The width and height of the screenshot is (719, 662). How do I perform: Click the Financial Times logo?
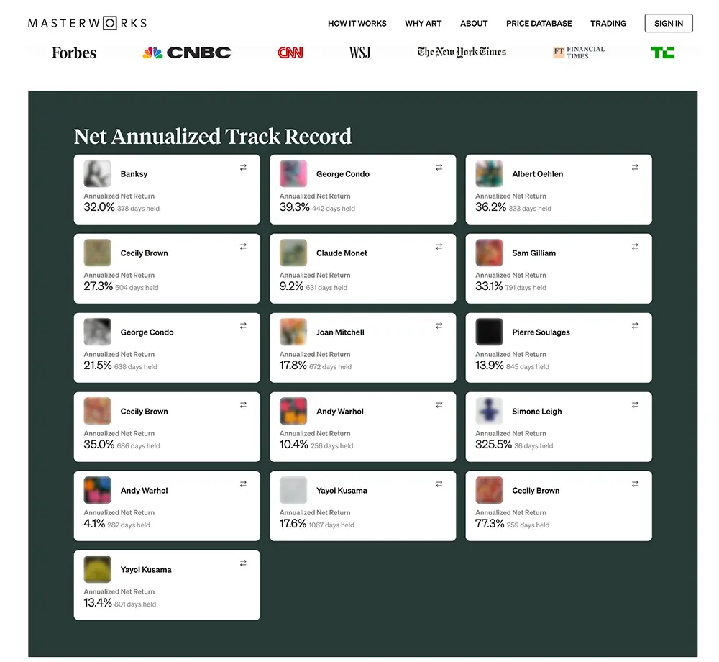click(579, 53)
